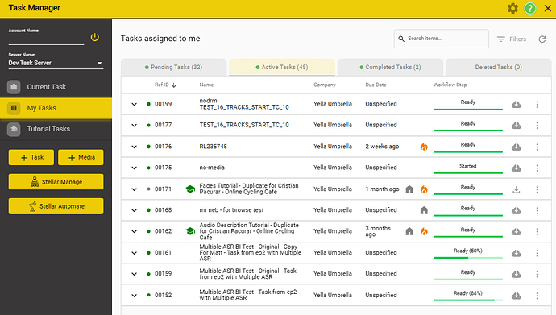
Task: Expand task row 00177
Action: [134, 125]
